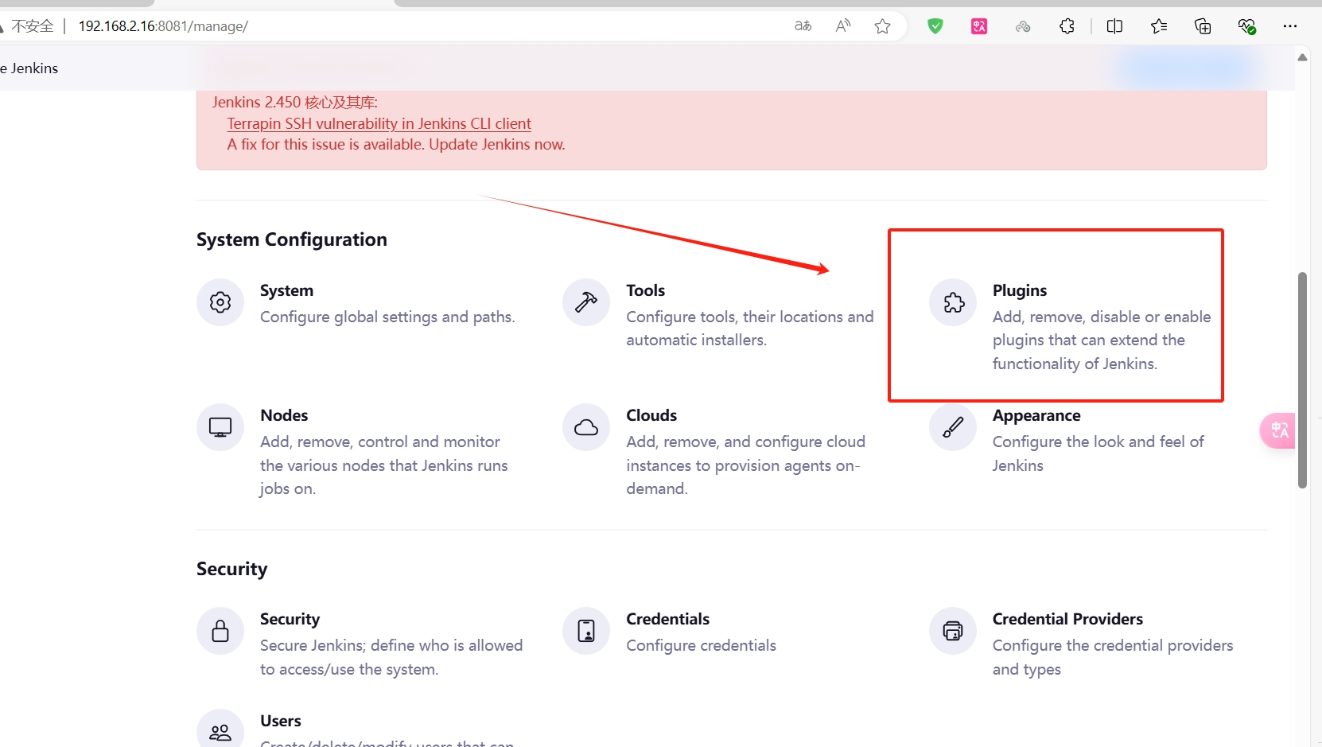
Task: Click the Credentials phone icon
Action: 586,631
